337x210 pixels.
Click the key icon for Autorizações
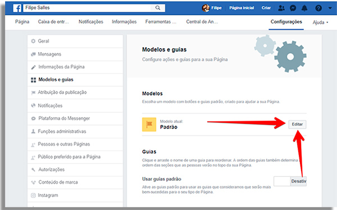coord(33,170)
